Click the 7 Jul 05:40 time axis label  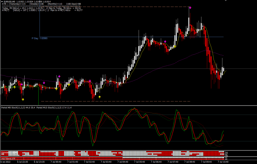139,162
